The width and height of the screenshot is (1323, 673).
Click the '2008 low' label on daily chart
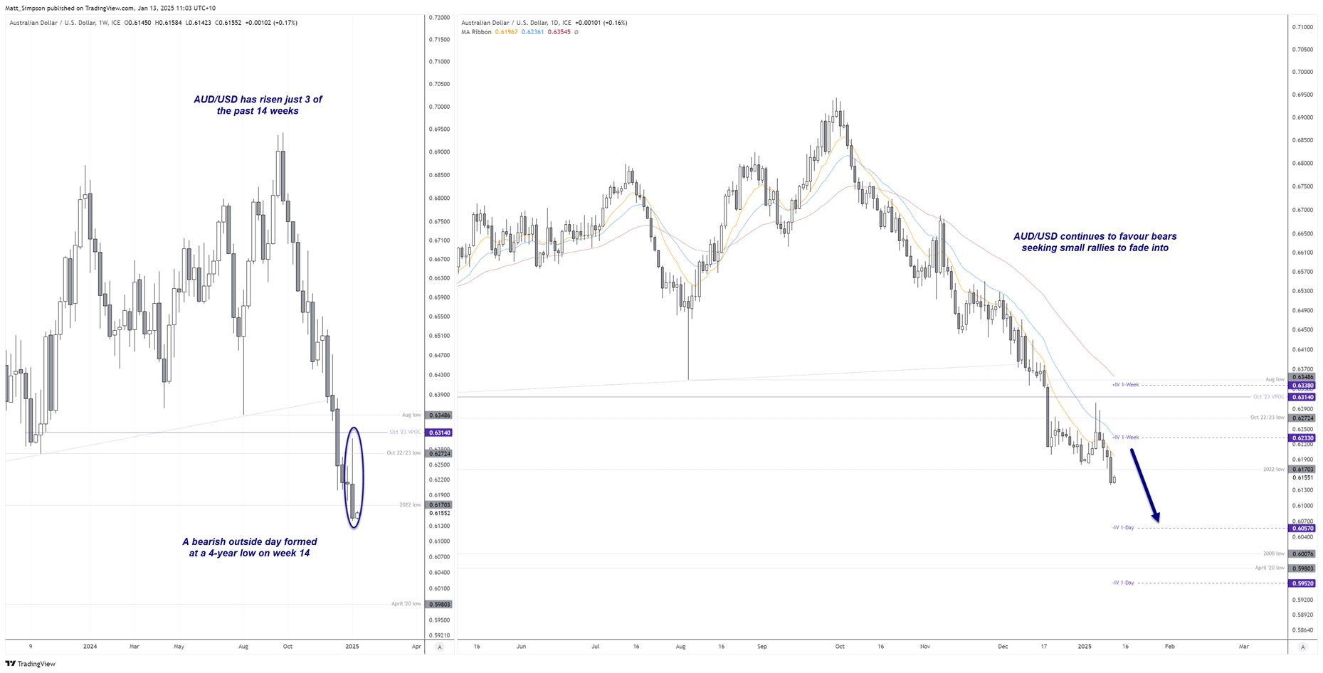(1273, 553)
